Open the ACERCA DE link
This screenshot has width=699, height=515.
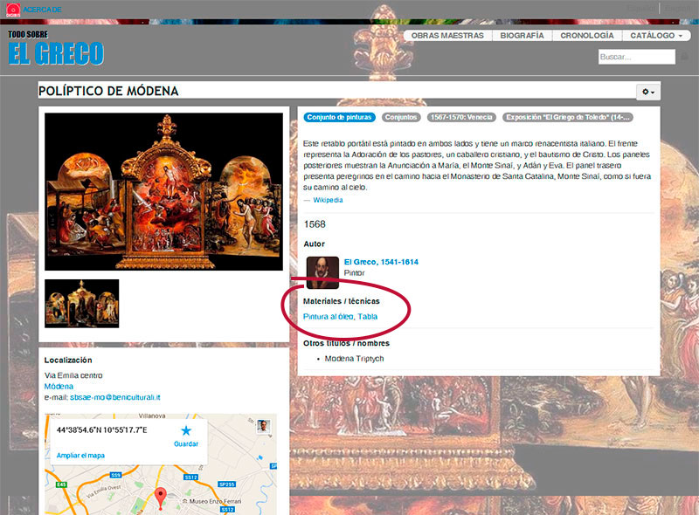click(42, 10)
